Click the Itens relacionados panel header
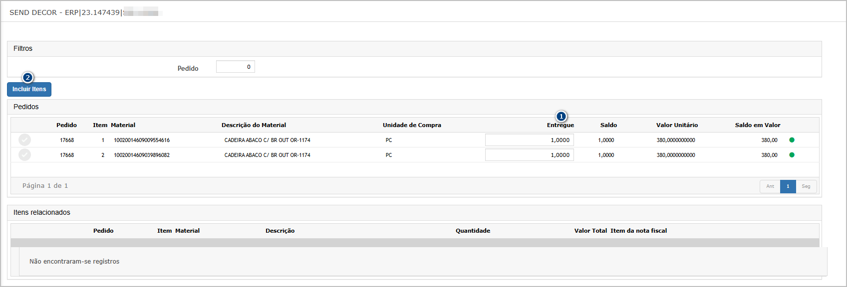The image size is (847, 287). 414,212
